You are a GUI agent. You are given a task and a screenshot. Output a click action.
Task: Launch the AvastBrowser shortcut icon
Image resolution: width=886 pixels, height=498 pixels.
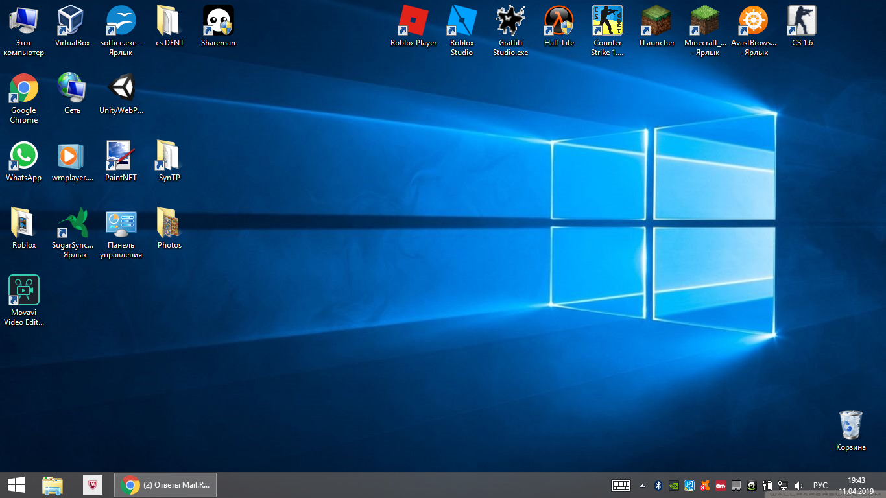point(754,30)
